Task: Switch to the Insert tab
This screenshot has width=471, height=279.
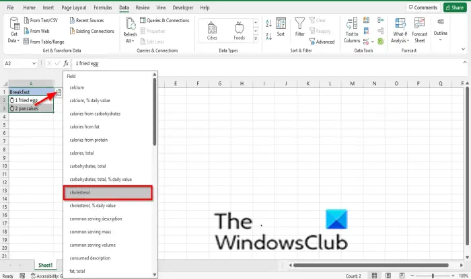Action: [x=48, y=7]
